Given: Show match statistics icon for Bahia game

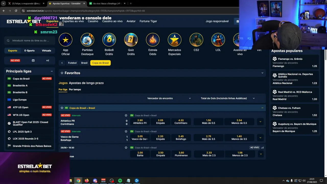Looking at the screenshot, I should [262, 147].
